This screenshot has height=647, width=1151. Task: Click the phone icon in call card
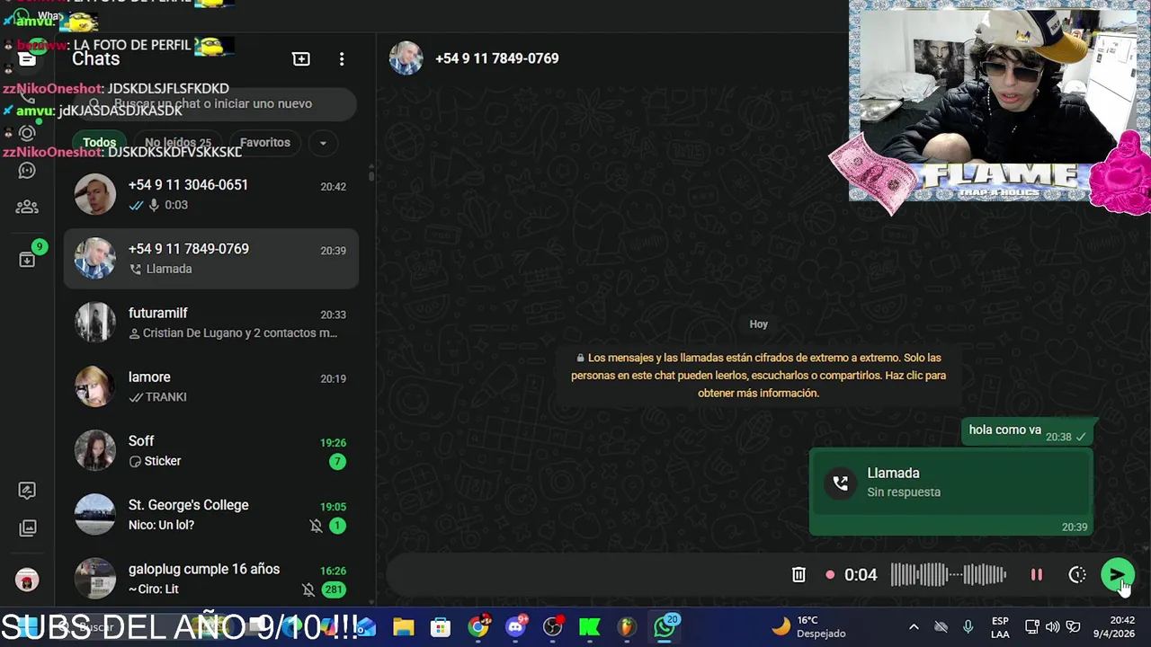pos(840,483)
